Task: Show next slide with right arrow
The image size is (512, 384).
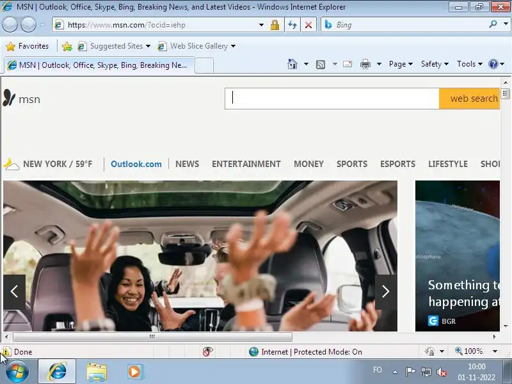Action: pyautogui.click(x=386, y=292)
